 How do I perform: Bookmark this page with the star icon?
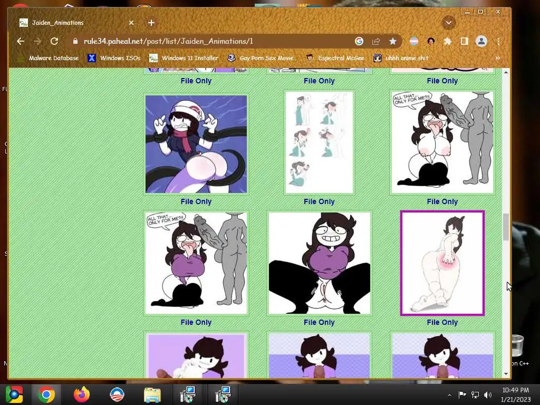[x=392, y=41]
